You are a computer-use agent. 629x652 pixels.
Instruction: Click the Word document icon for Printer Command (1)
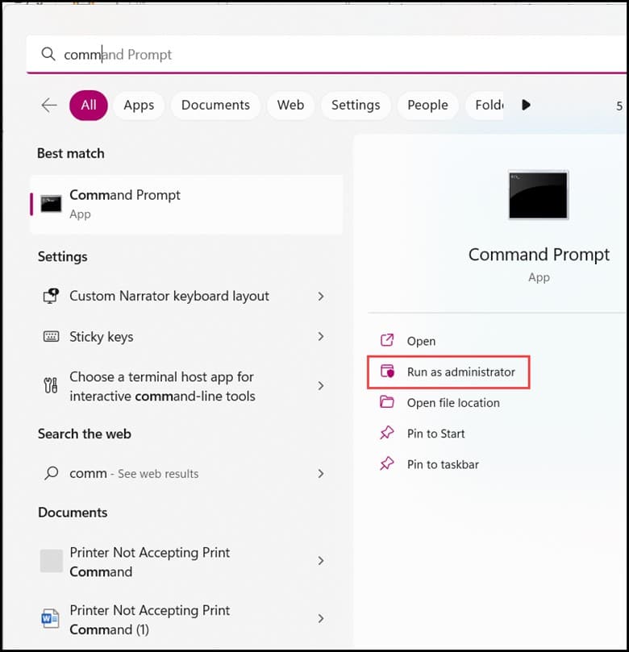[x=50, y=618]
